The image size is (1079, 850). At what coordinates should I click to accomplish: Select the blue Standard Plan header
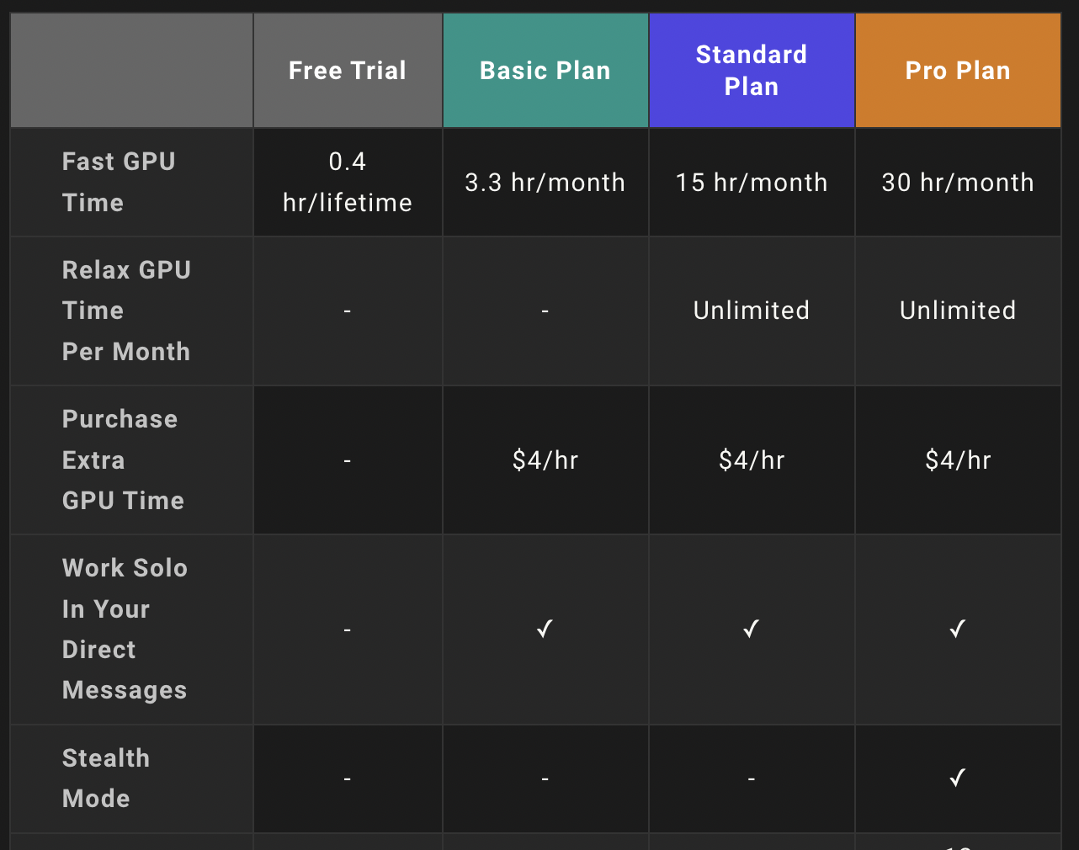coord(752,71)
